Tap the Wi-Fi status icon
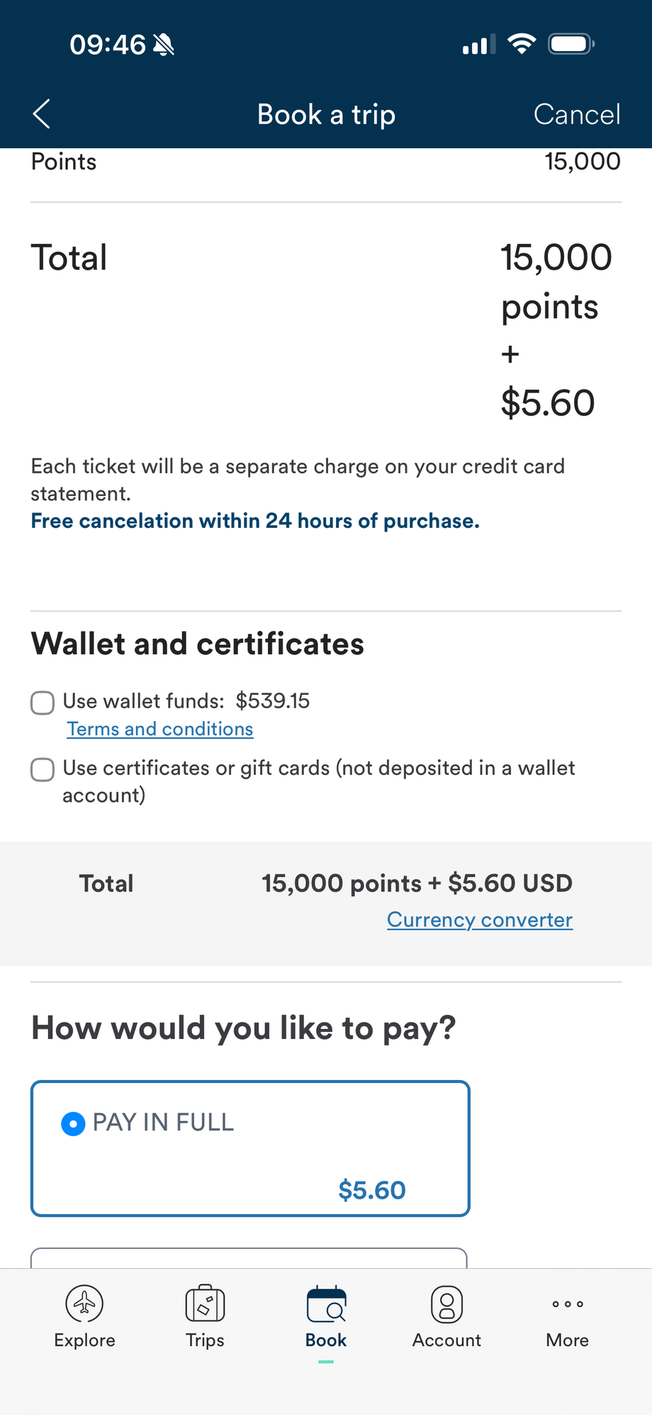652x1415 pixels. click(x=522, y=44)
